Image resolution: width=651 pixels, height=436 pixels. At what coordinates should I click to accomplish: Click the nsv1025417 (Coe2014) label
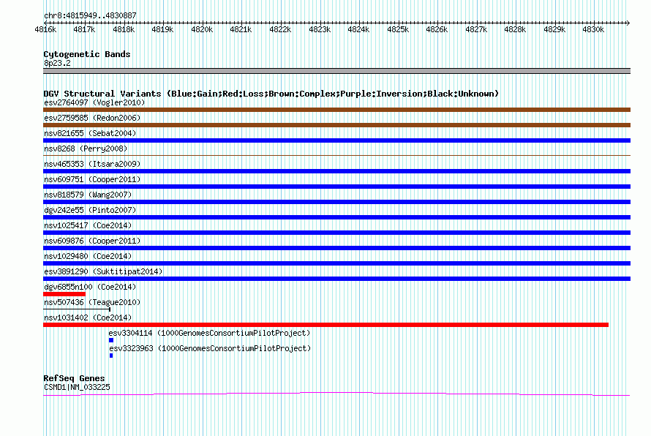88,225
